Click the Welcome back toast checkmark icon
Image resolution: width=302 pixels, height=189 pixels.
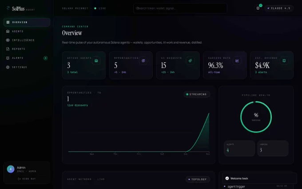(227, 178)
